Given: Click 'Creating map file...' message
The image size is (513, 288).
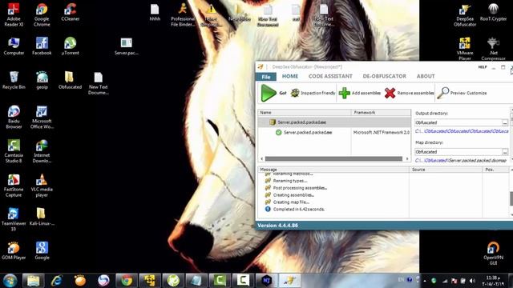Looking at the screenshot, I should 291,202.
